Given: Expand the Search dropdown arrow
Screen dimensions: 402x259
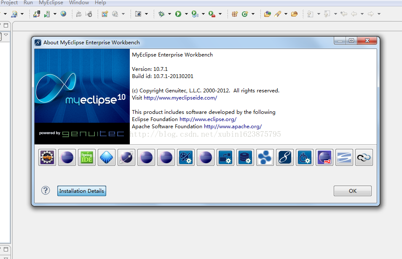Looking at the screenshot, I should pyautogui.click(x=286, y=14).
